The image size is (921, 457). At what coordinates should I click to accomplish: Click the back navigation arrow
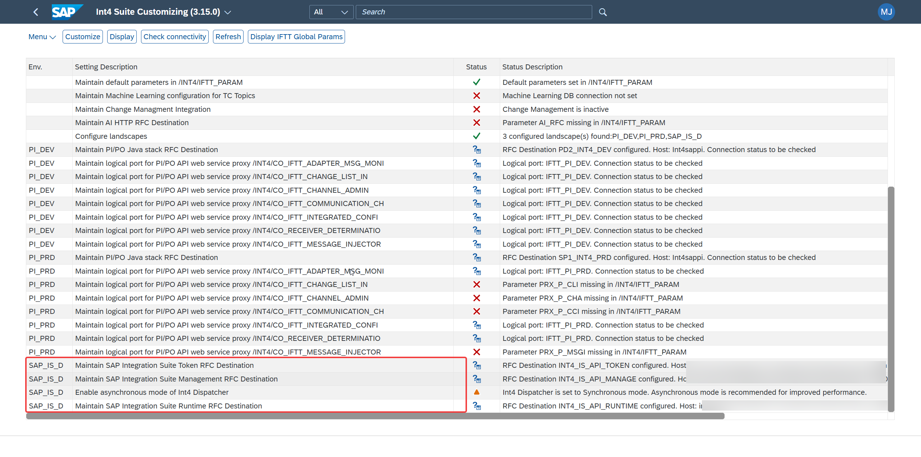point(36,12)
